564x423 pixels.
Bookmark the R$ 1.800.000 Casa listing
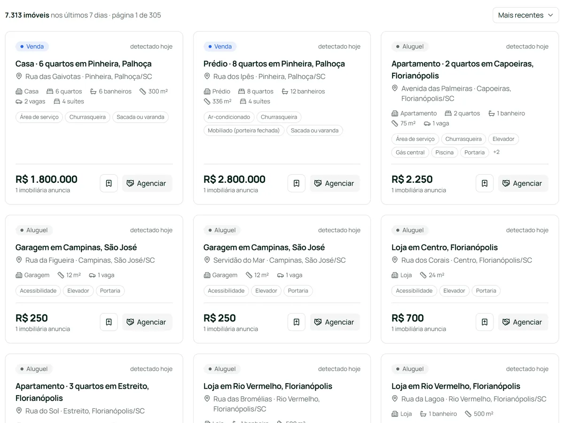point(109,183)
